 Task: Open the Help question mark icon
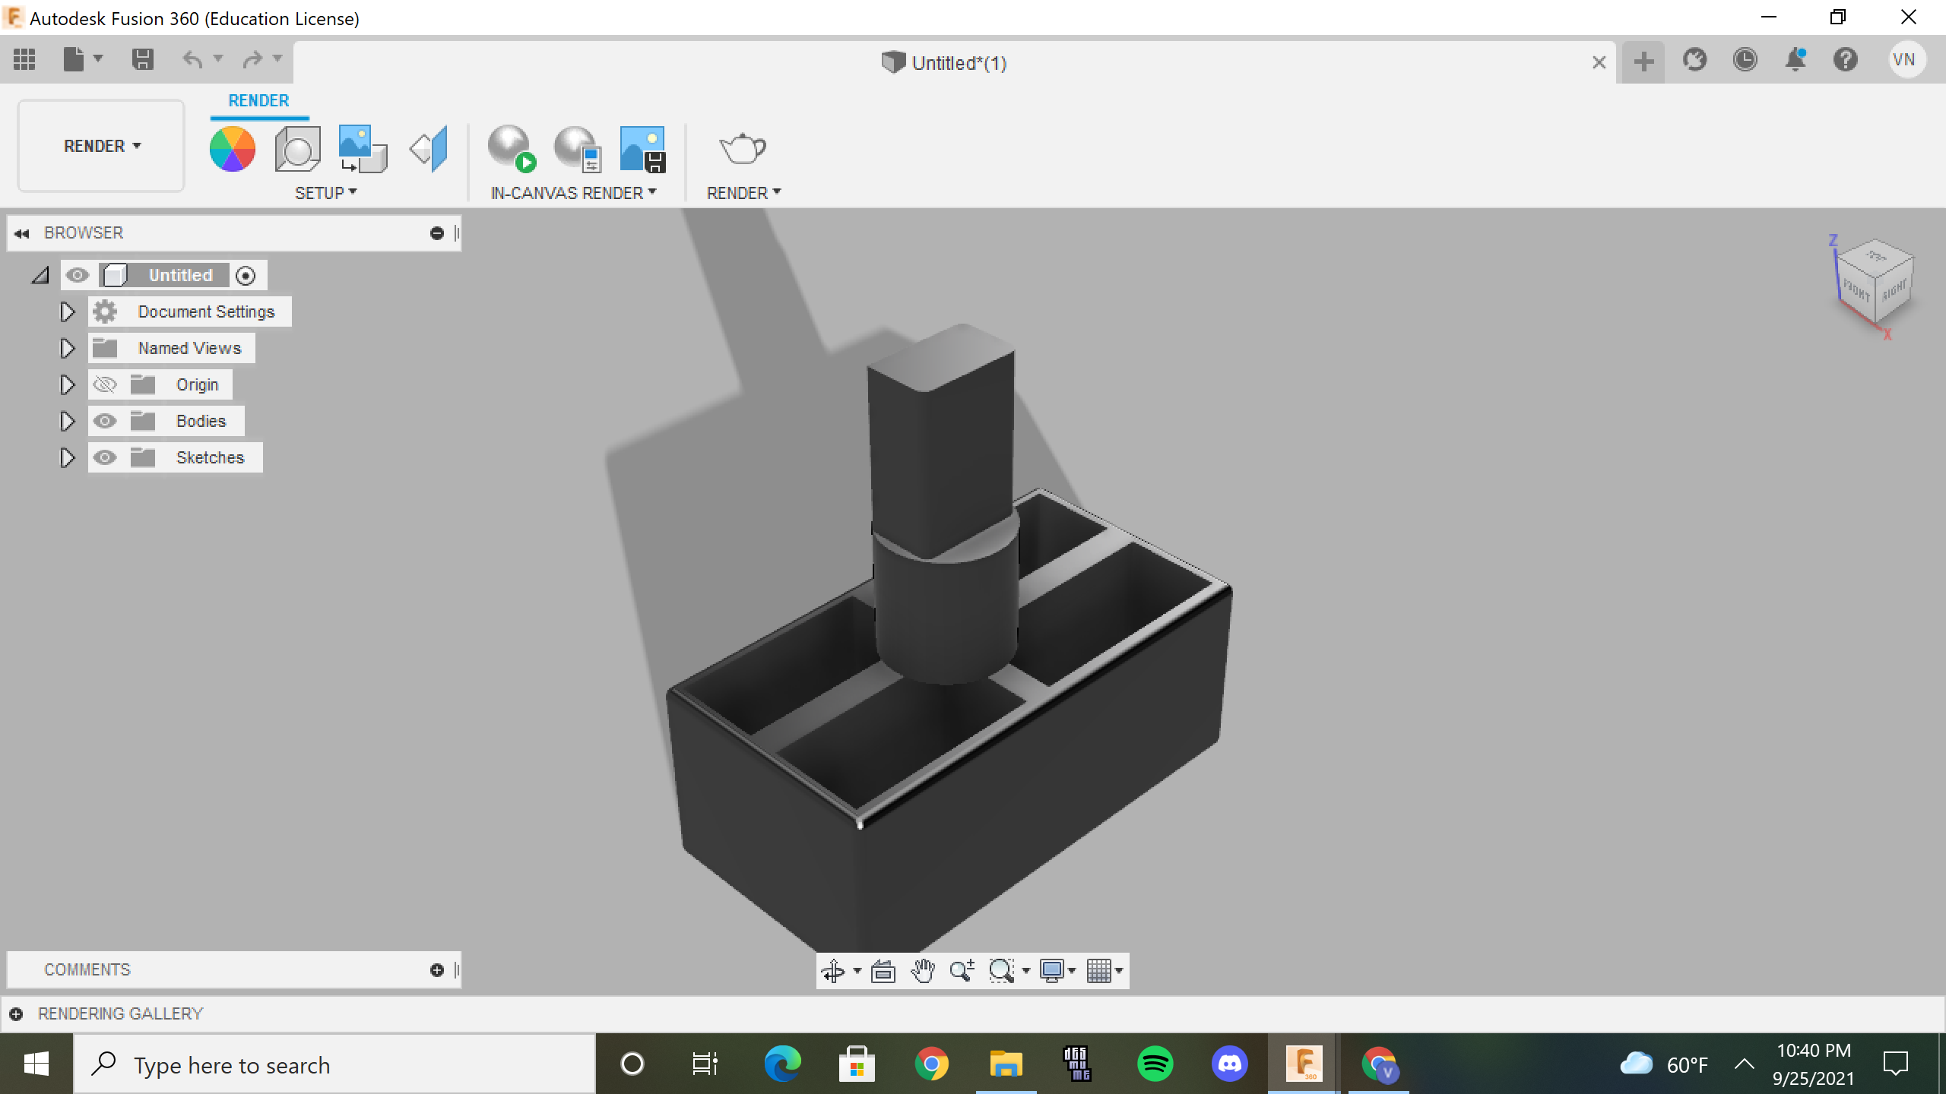(x=1846, y=60)
